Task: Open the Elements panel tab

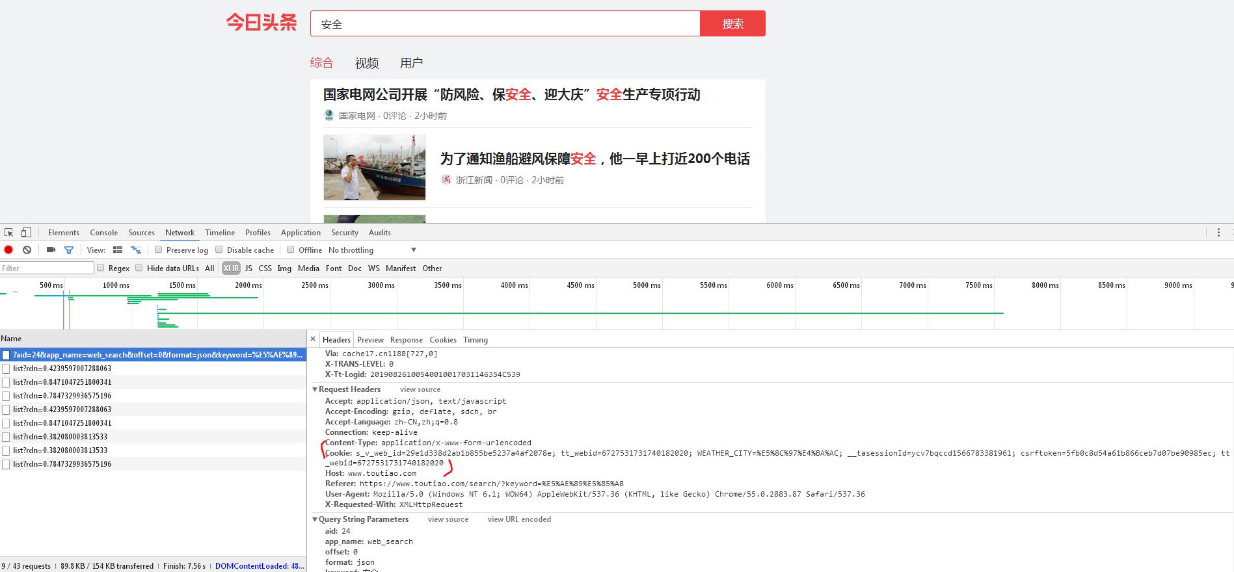Action: pyautogui.click(x=64, y=233)
